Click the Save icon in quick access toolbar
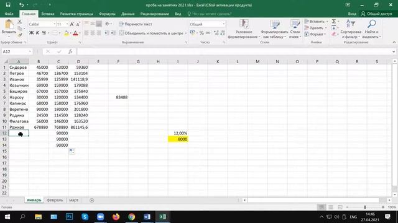 pyautogui.click(x=8, y=5)
